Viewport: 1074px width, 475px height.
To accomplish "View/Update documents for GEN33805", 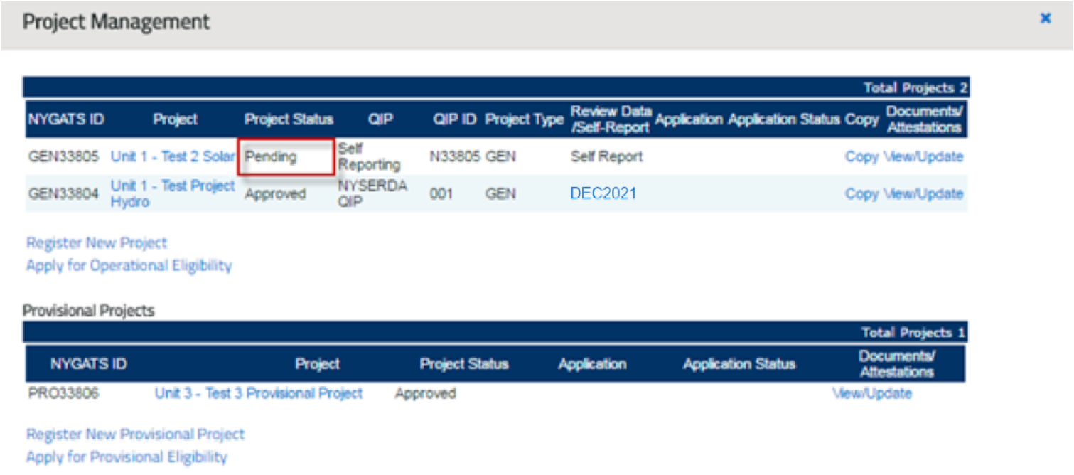I will (923, 157).
